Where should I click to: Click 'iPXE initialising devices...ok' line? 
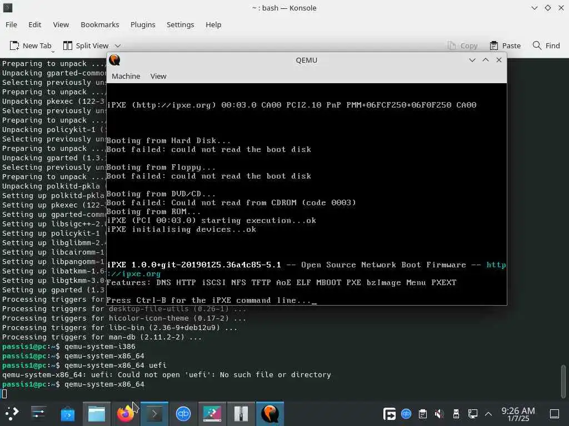tap(182, 229)
